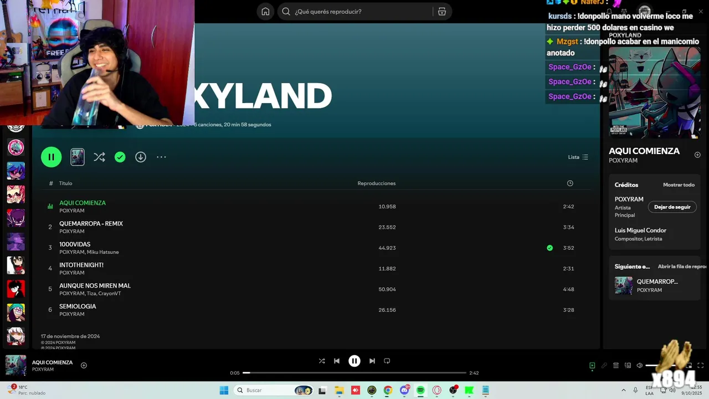Open POXYRAM artist name in credits
709x399 pixels.
[x=629, y=199]
